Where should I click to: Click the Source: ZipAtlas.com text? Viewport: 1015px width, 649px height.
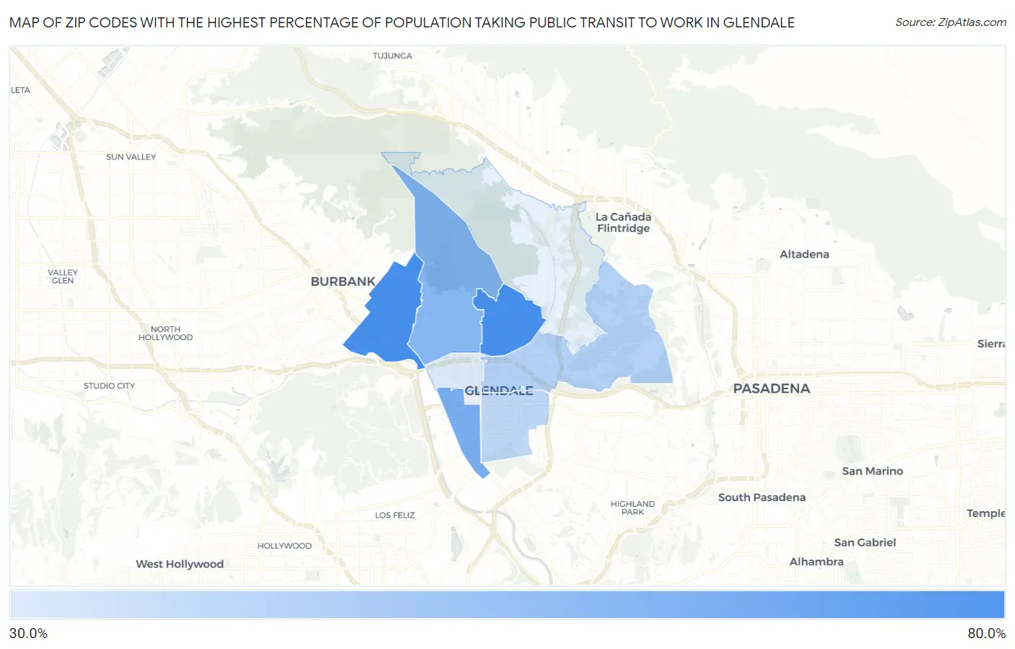click(x=951, y=22)
